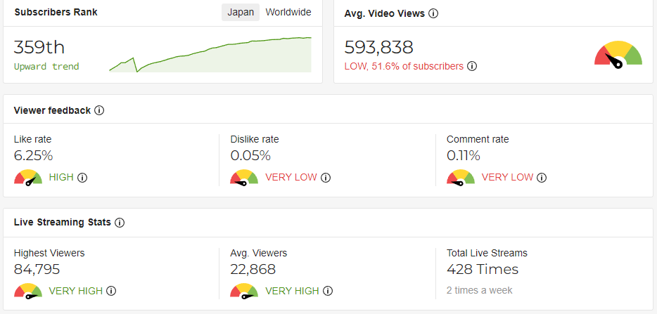Click the Comment rate label
This screenshot has width=657, height=314.
pos(478,139)
